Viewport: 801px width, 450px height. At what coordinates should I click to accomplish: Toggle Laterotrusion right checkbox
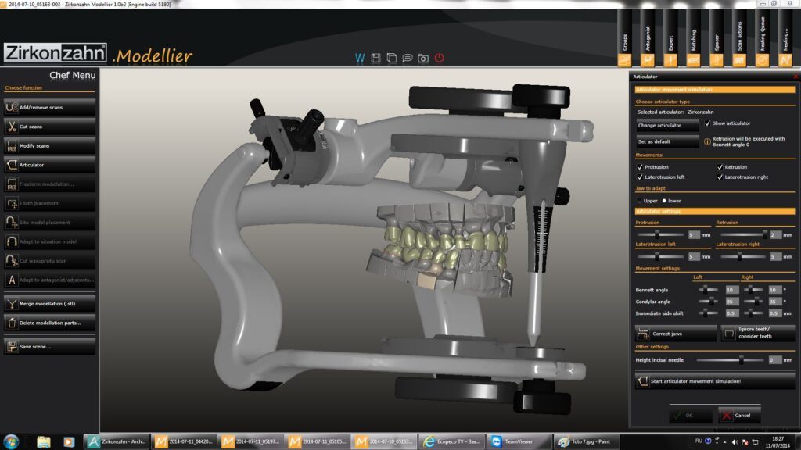point(720,177)
